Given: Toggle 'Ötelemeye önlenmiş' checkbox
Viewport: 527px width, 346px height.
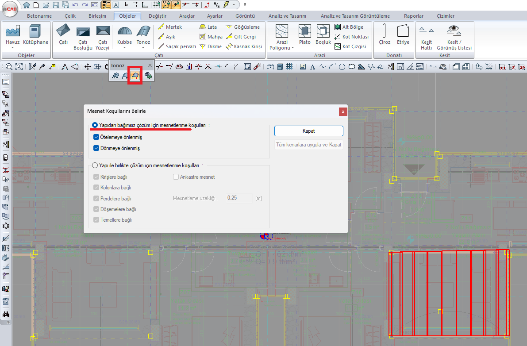Looking at the screenshot, I should click(x=96, y=137).
